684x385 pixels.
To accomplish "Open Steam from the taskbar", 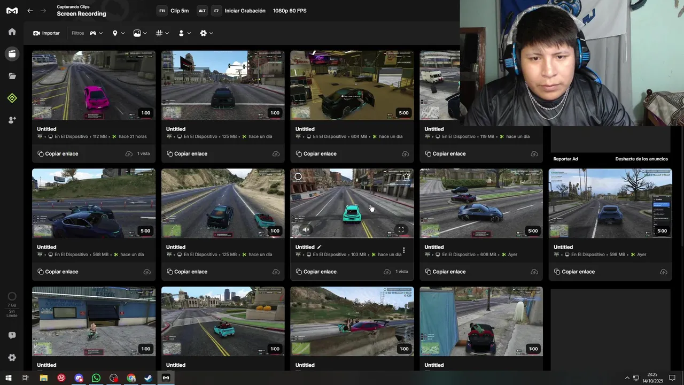I will [149, 378].
